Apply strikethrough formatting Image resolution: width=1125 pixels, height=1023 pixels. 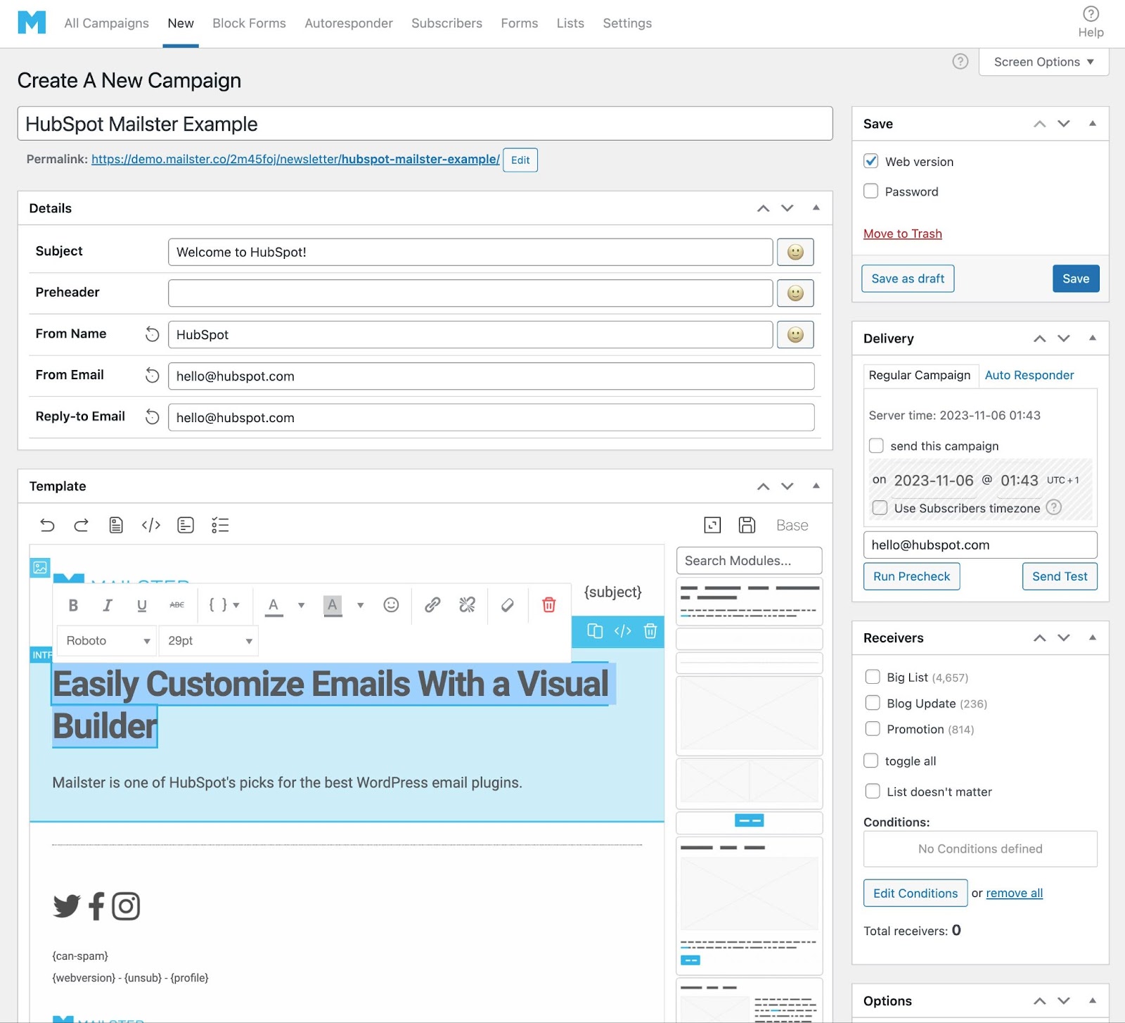[x=176, y=605]
